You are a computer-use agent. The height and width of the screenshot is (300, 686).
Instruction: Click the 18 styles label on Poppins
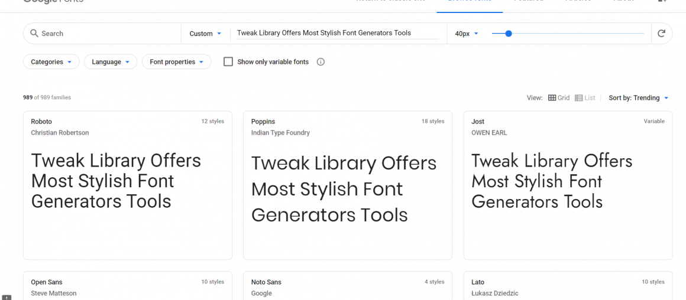pyautogui.click(x=433, y=122)
